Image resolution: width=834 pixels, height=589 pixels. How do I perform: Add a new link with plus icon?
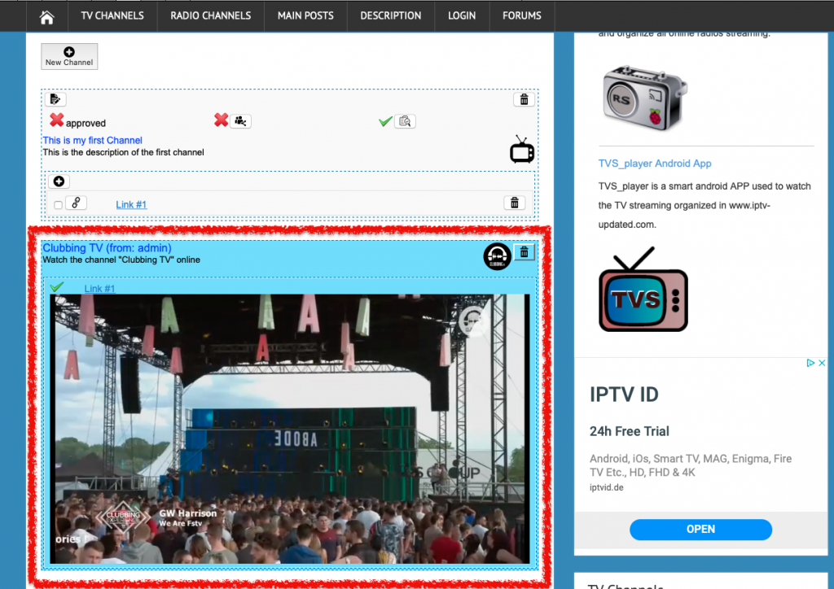click(x=59, y=181)
